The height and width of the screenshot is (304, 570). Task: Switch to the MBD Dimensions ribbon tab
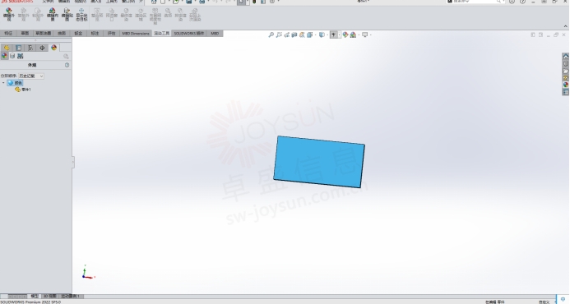[136, 34]
